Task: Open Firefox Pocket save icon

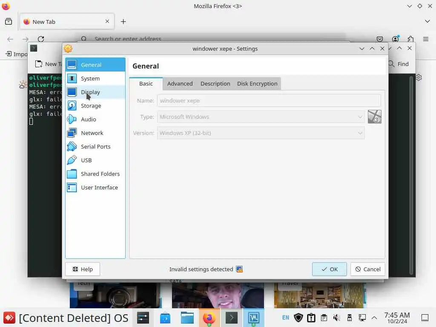Action: [x=379, y=39]
